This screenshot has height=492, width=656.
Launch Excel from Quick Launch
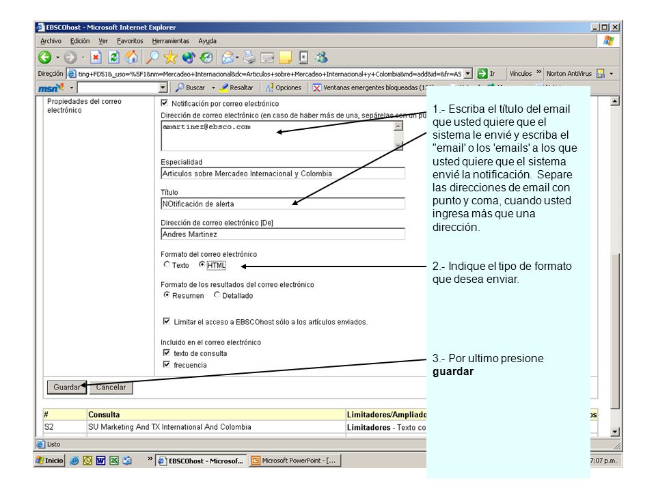(114, 461)
